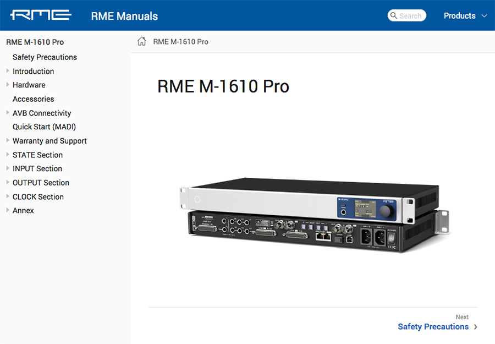The height and width of the screenshot is (344, 495).
Task: Open Safety Precautions in the sidebar
Action: (45, 57)
